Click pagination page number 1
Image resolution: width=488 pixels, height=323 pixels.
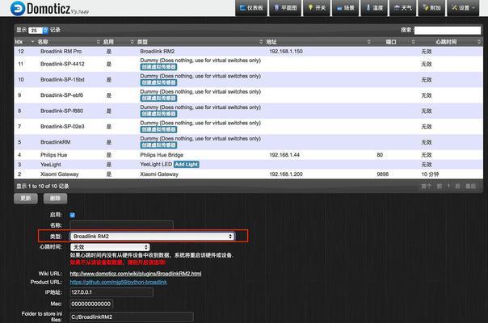(448, 186)
